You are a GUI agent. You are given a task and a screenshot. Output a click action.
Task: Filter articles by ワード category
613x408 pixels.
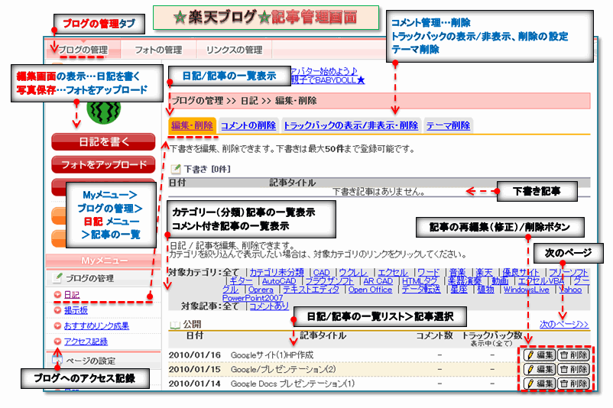pyautogui.click(x=428, y=273)
